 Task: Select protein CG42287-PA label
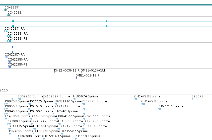pyautogui.click(x=15, y=55)
